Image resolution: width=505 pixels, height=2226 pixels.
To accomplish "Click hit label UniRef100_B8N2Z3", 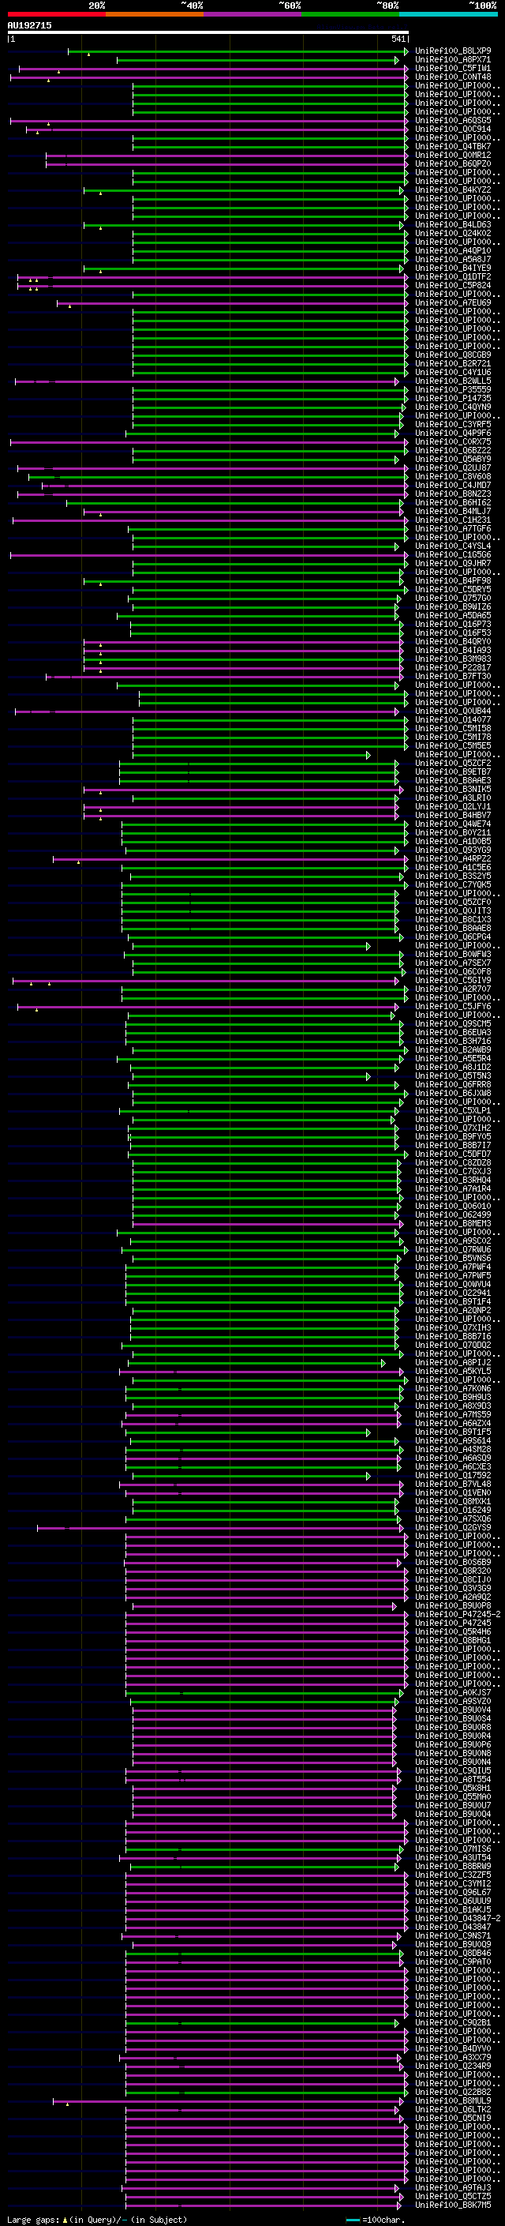I will [453, 494].
